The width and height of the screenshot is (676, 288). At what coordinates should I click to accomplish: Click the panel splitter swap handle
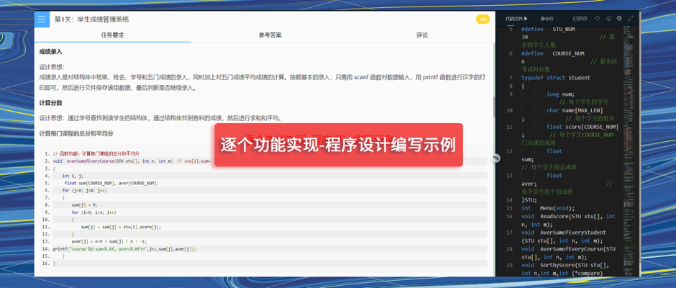(x=496, y=158)
